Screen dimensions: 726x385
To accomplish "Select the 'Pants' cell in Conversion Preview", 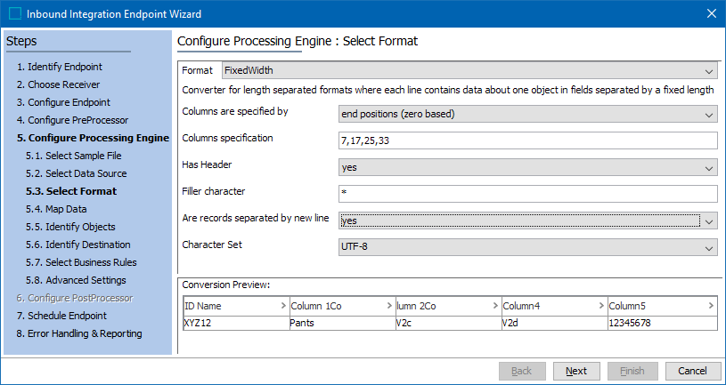I will [342, 323].
